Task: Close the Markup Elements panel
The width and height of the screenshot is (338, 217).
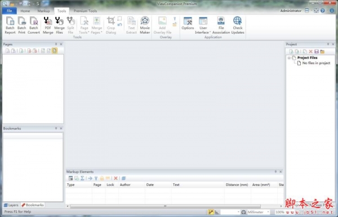Action: coord(281,171)
